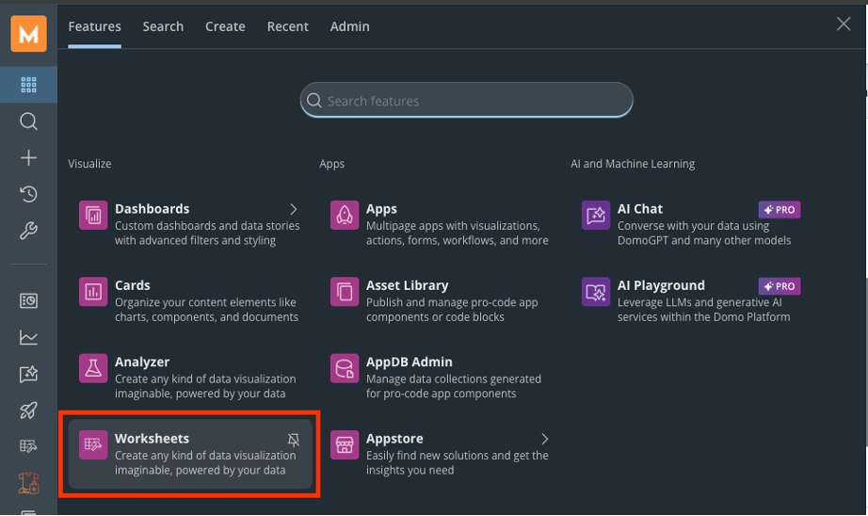868x516 pixels.
Task: Click 'Publish and manage pro-code app' description
Action: (452, 302)
